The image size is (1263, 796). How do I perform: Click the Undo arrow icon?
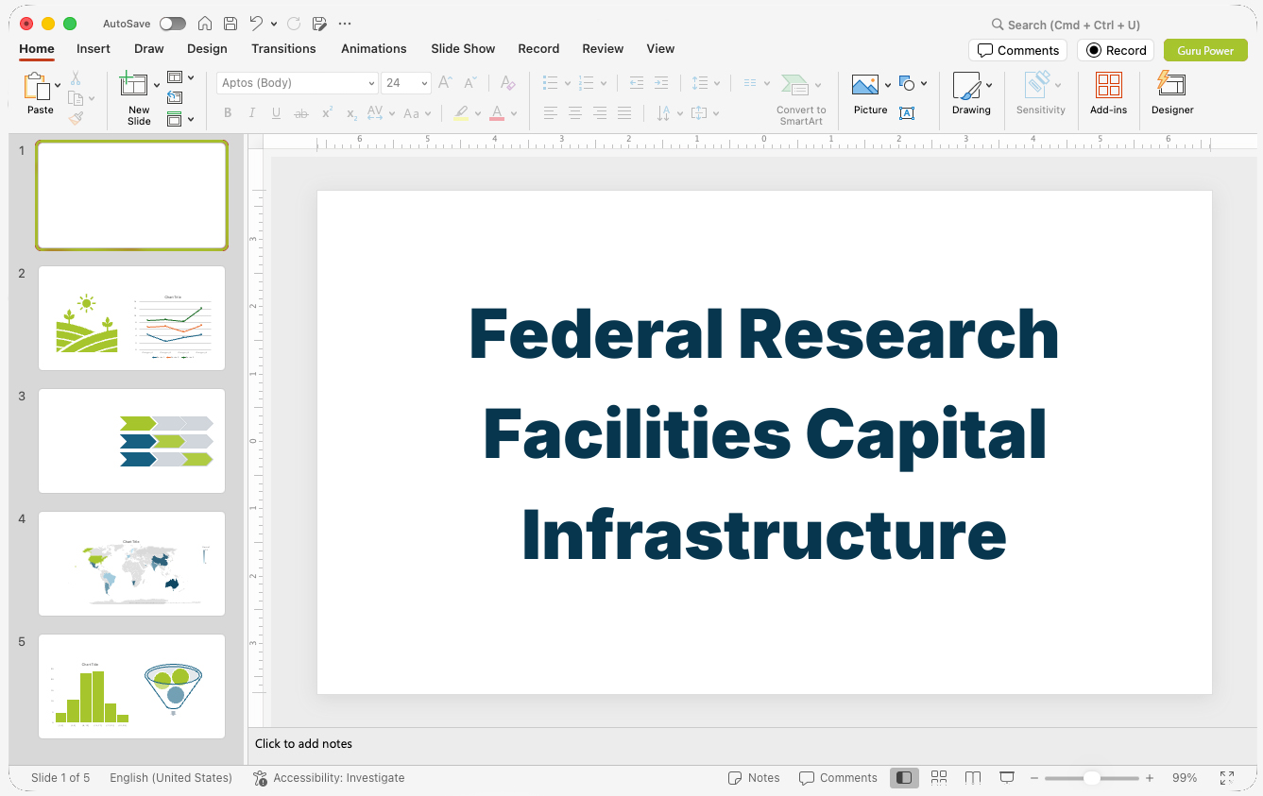coord(257,24)
